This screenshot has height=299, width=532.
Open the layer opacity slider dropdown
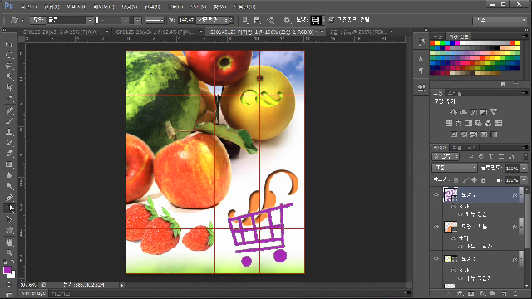525,168
